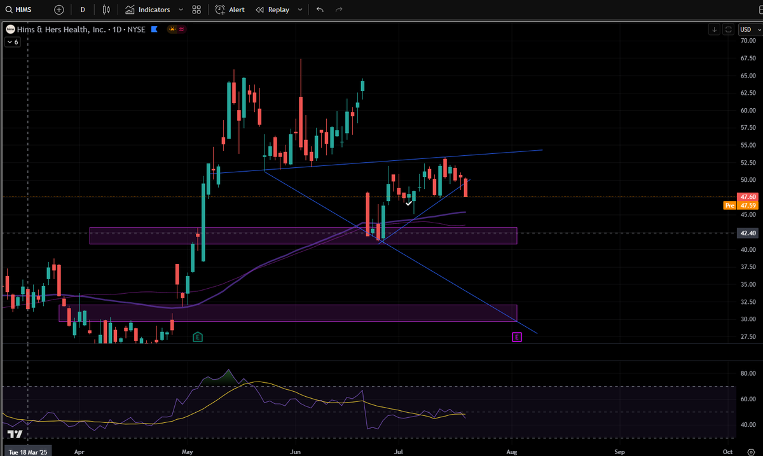763x456 pixels.
Task: Select the upper purple rectangle zone near 42
Action: [303, 236]
